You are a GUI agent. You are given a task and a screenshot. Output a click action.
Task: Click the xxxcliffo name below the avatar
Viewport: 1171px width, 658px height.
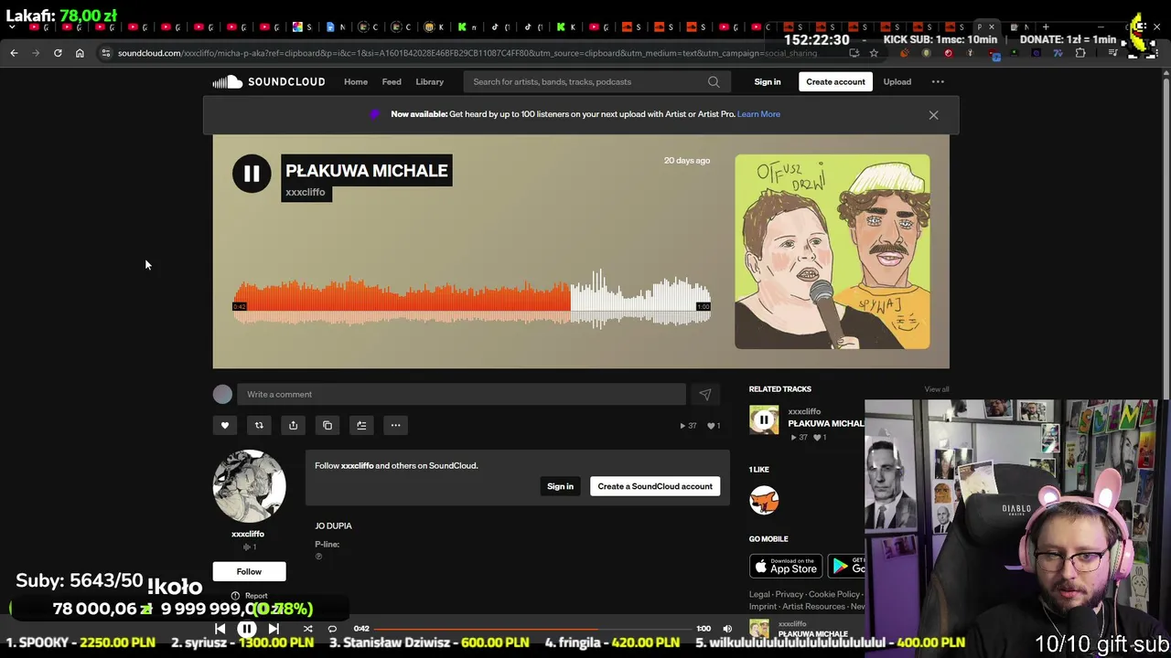[x=248, y=534]
